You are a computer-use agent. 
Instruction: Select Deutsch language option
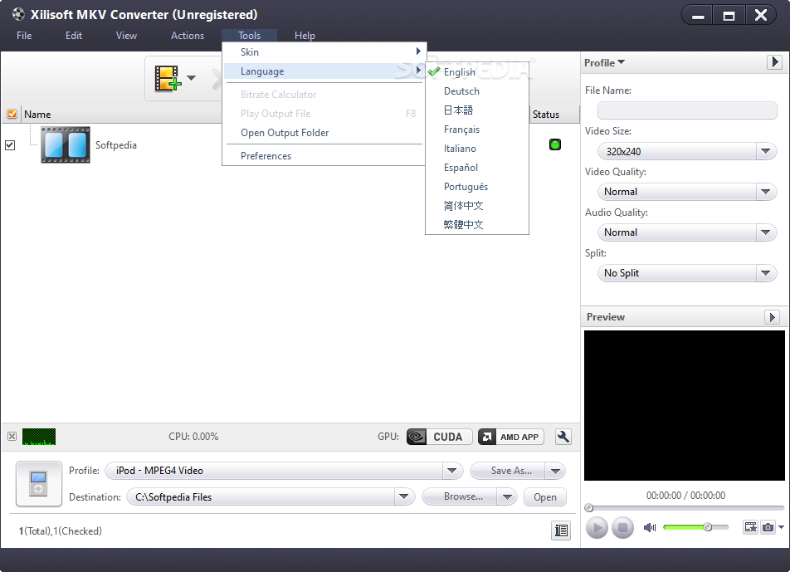[477, 91]
